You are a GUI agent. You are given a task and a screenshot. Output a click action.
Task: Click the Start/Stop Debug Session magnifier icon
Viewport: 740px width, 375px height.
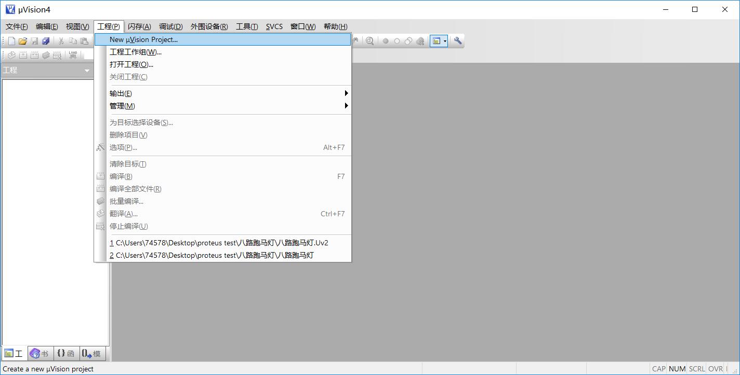[x=369, y=41]
